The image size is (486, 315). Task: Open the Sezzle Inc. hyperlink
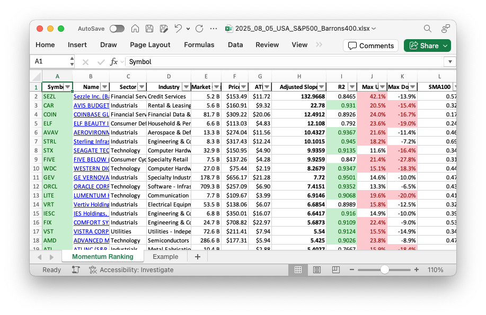91,96
